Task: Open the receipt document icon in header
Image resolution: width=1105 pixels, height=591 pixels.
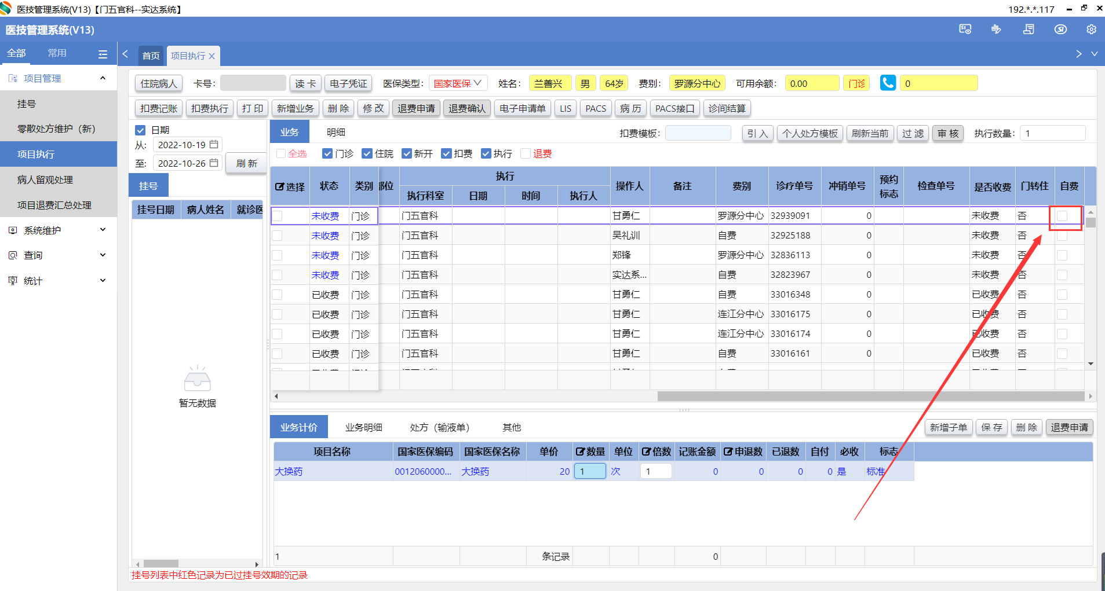Action: [1029, 30]
